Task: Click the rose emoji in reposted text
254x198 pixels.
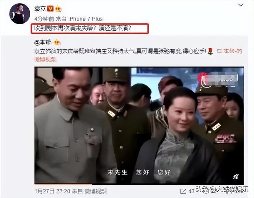Action: (x=210, y=51)
